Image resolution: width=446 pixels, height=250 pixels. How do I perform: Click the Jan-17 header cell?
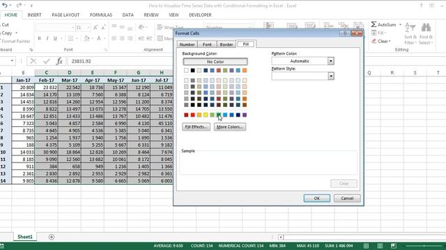[x=23, y=81]
